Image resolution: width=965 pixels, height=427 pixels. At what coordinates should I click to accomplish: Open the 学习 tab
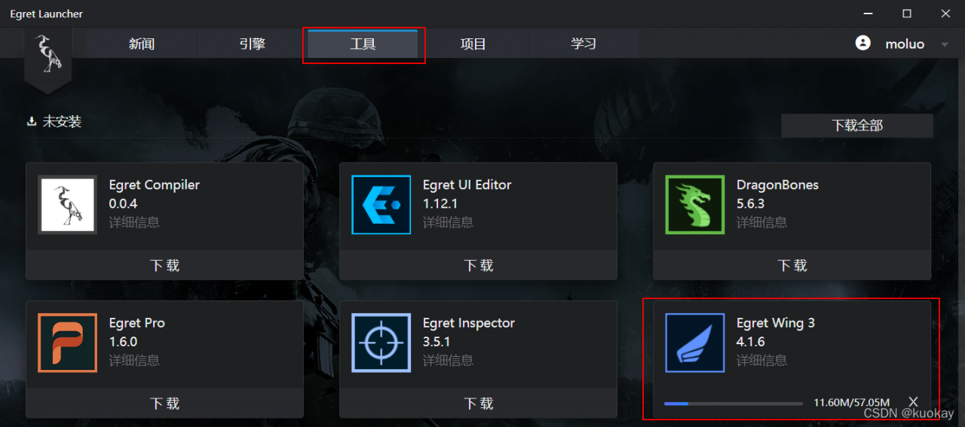(584, 44)
